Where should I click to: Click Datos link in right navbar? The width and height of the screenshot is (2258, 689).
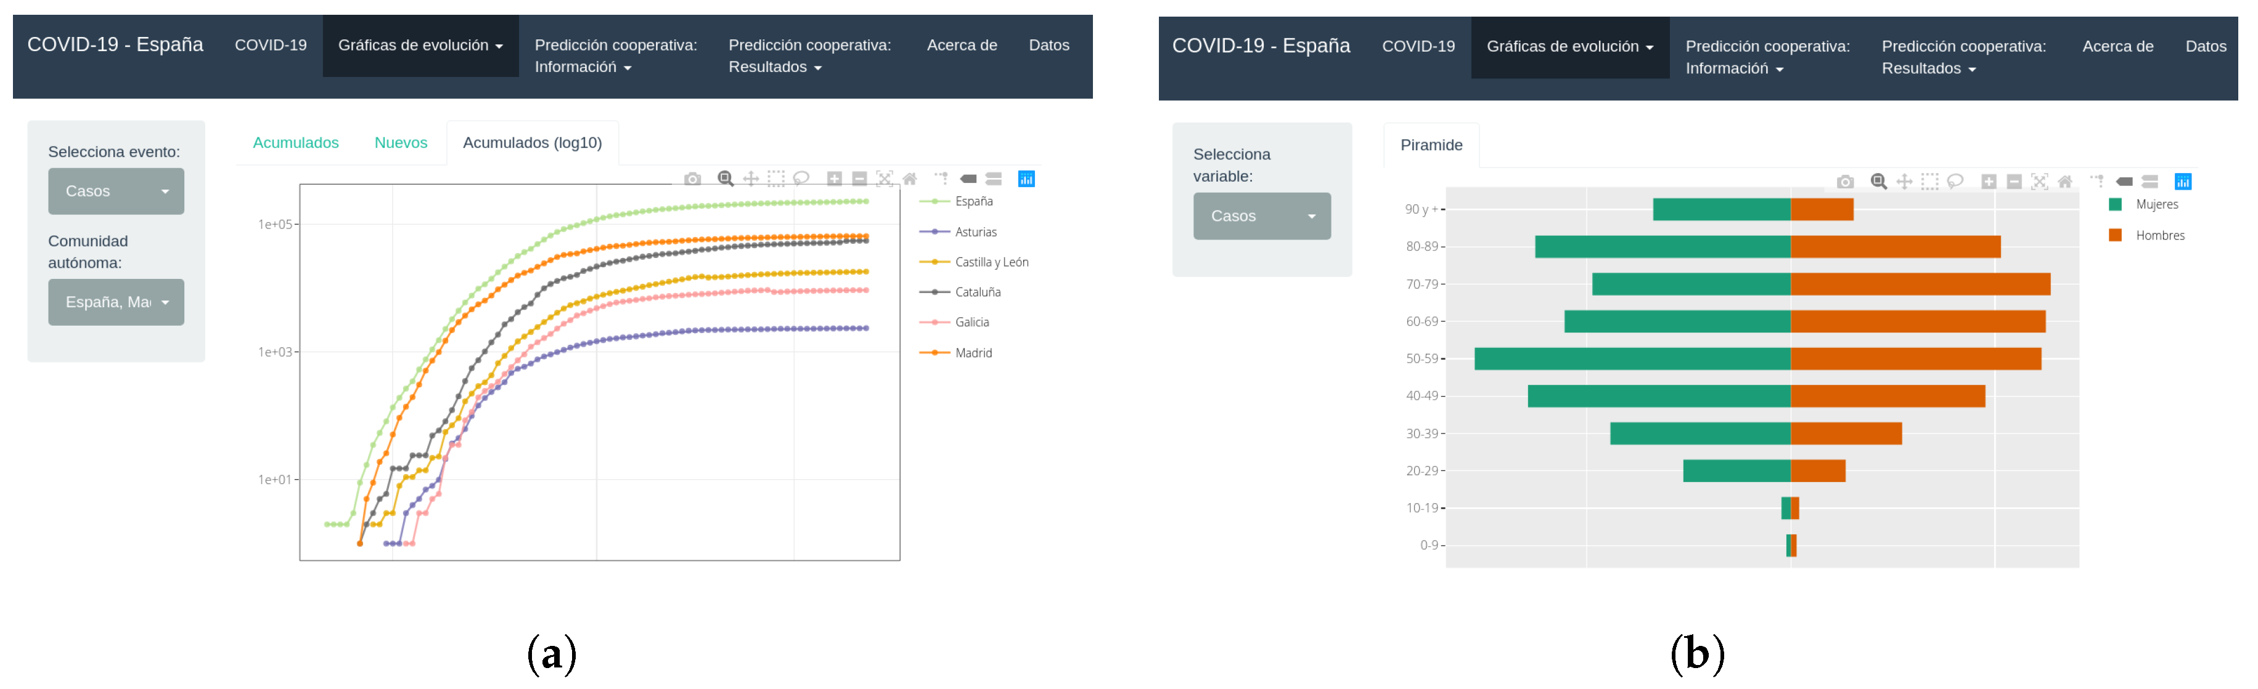(2204, 46)
